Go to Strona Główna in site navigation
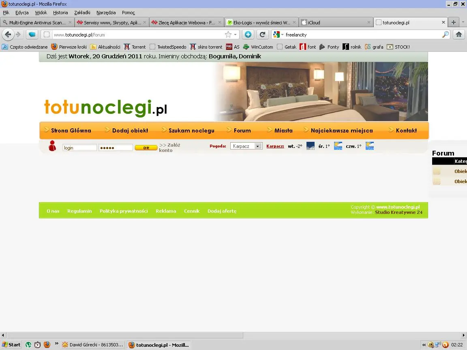 pos(71,130)
